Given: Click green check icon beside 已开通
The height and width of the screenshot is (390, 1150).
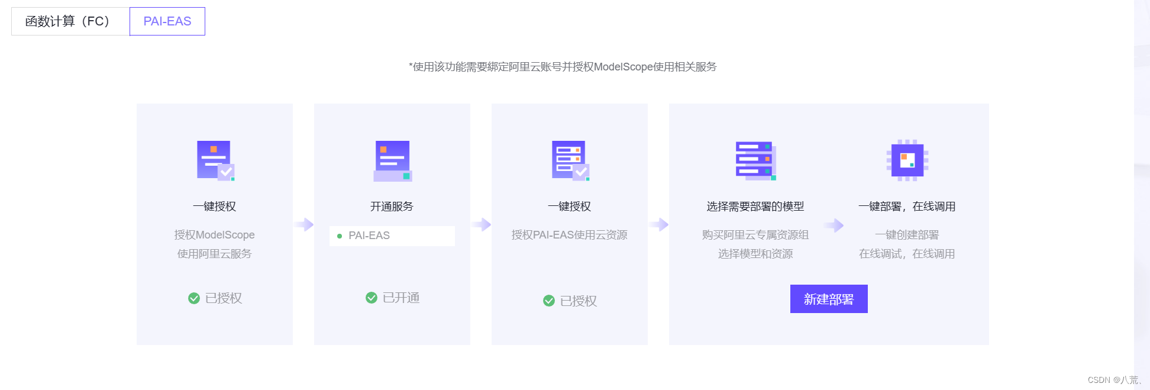Looking at the screenshot, I should 372,298.
